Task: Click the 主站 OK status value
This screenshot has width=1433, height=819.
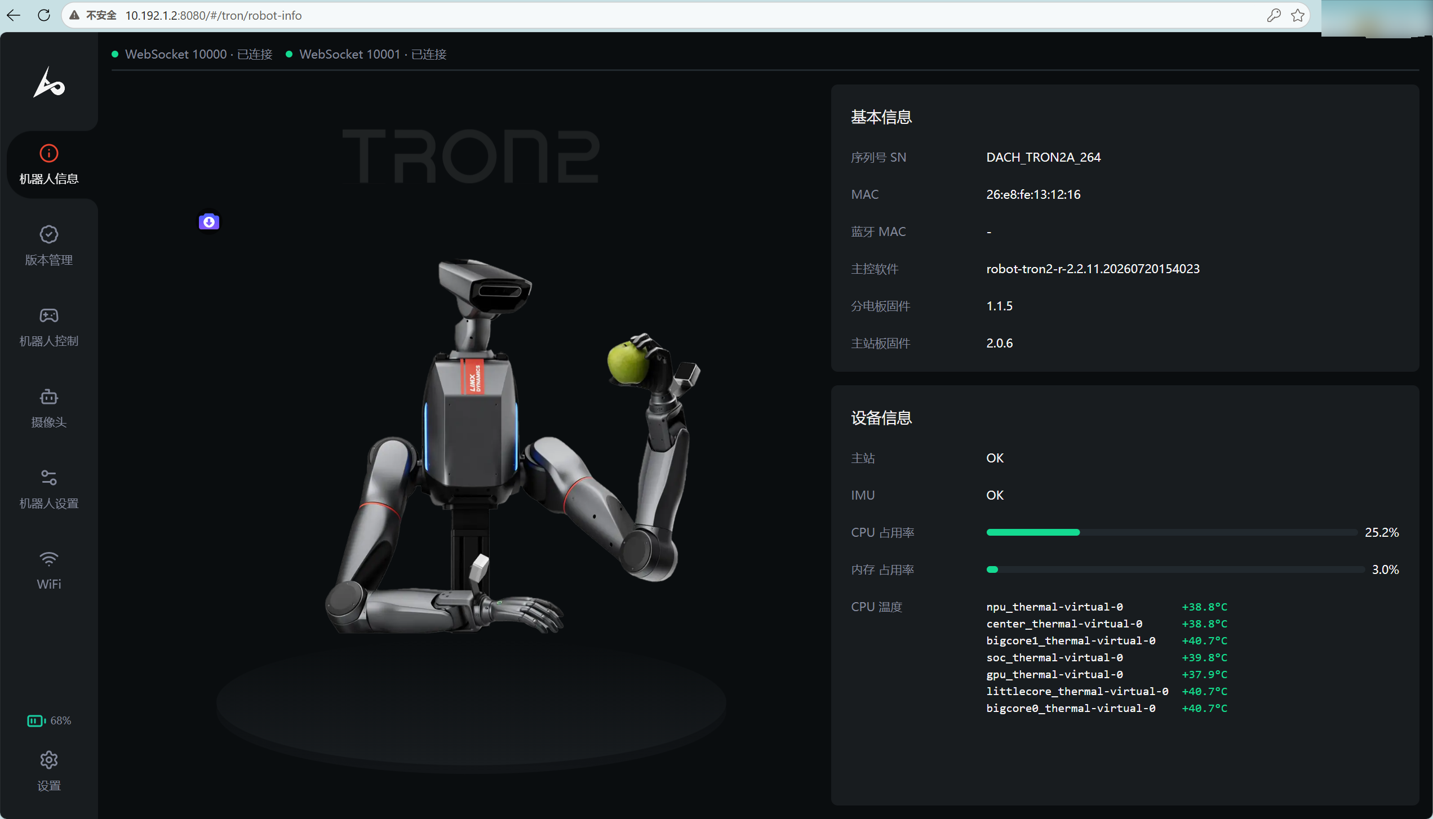Action: coord(995,458)
